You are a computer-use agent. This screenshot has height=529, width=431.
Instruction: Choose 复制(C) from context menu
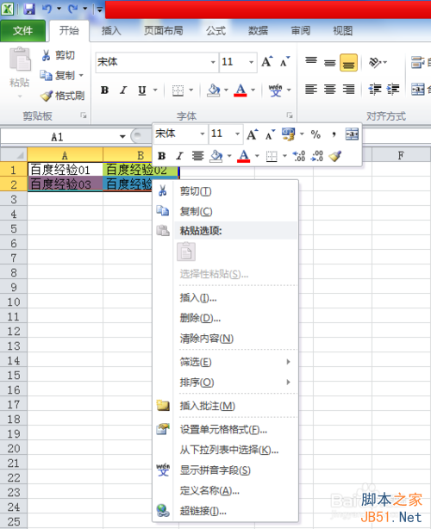[x=226, y=212]
